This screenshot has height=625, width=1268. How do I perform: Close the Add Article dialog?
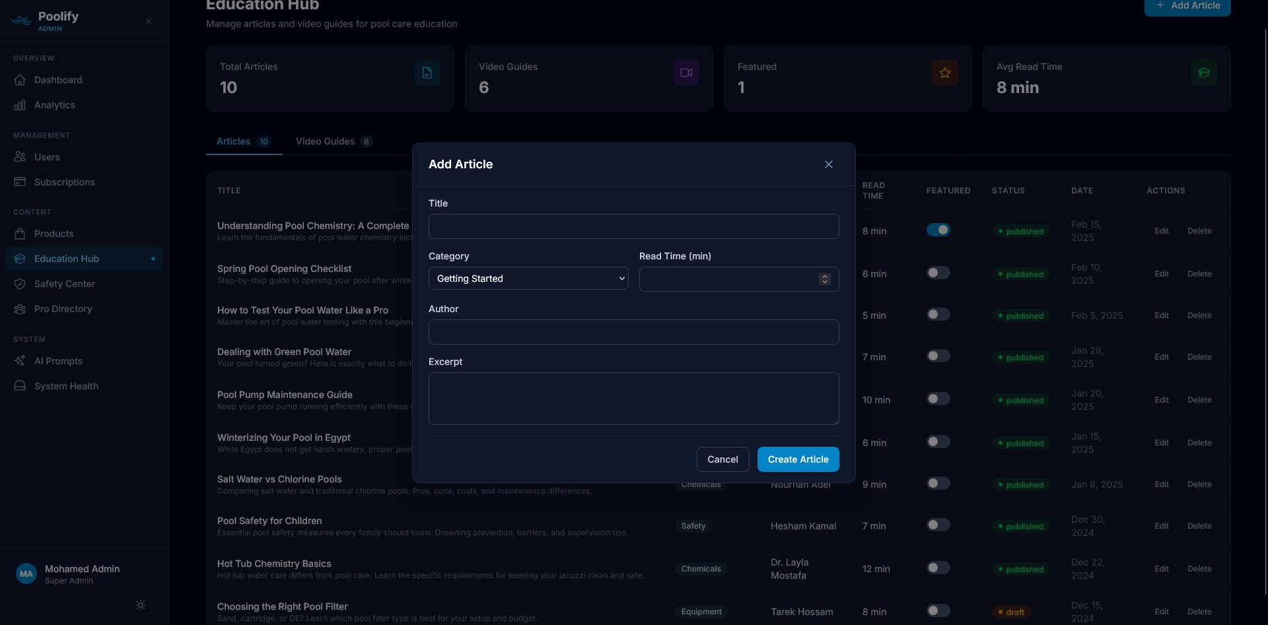click(828, 164)
